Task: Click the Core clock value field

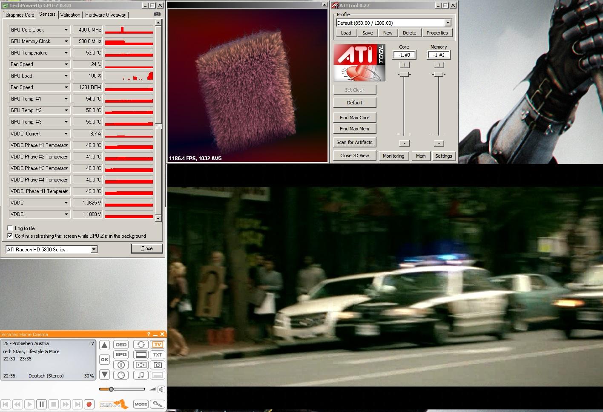Action: (404, 55)
